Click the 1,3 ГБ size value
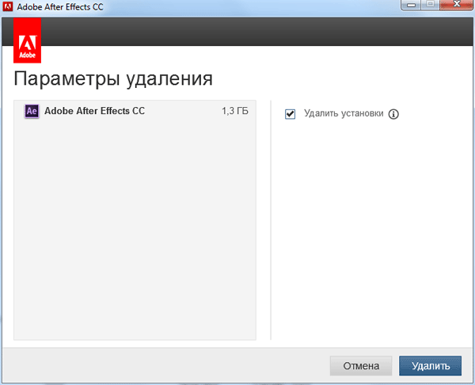The width and height of the screenshot is (475, 385). [235, 111]
